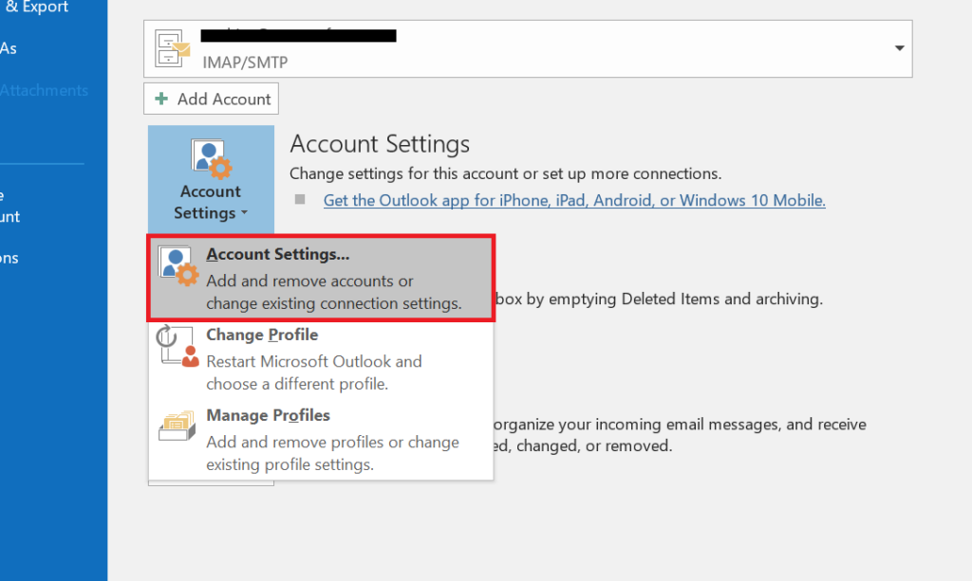The image size is (972, 581).
Task: Toggle the small arrow under Account Settings button label
Action: [x=244, y=214]
